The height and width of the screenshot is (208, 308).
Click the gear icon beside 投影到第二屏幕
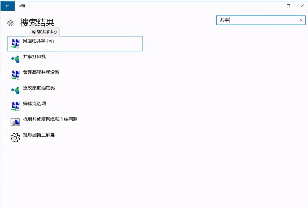15,138
